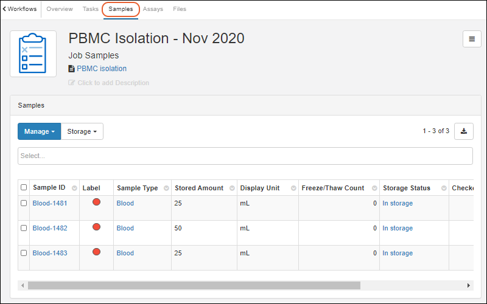Click the Storage Status column menu icon
487x304 pixels.
coord(441,188)
